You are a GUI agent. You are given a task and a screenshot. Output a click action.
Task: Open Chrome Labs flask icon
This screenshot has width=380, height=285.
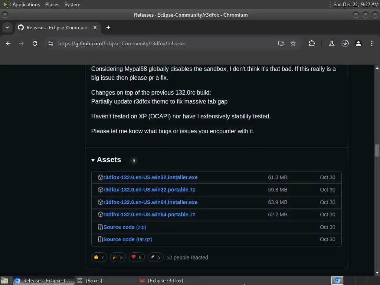pos(331,43)
